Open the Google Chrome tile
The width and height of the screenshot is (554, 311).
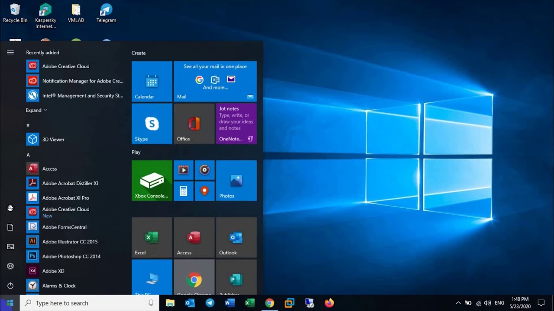pos(194,277)
